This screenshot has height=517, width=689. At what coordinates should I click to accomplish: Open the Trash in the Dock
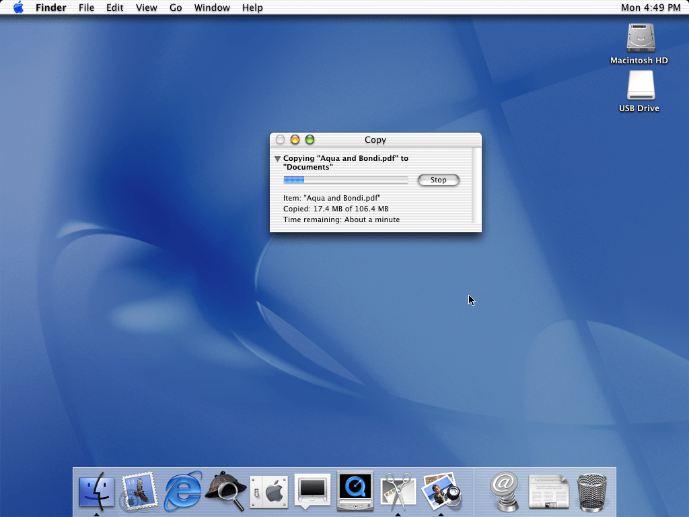click(591, 492)
